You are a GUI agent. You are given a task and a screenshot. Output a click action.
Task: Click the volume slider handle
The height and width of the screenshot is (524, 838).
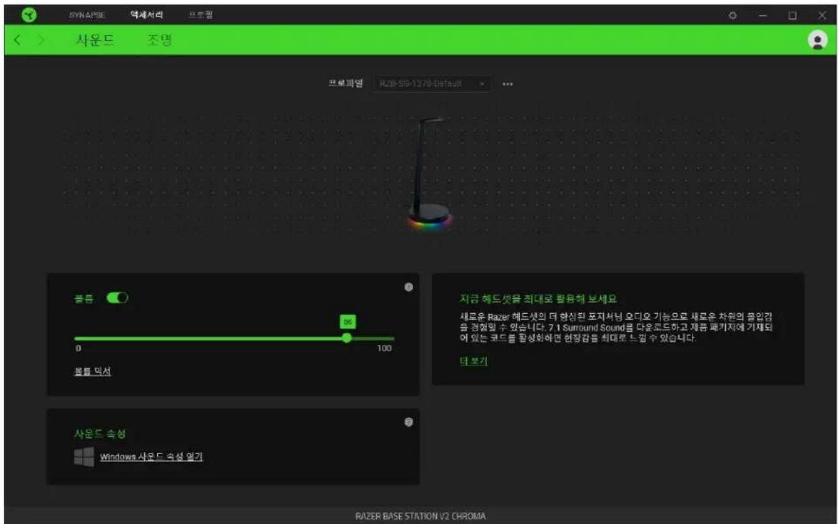point(347,337)
